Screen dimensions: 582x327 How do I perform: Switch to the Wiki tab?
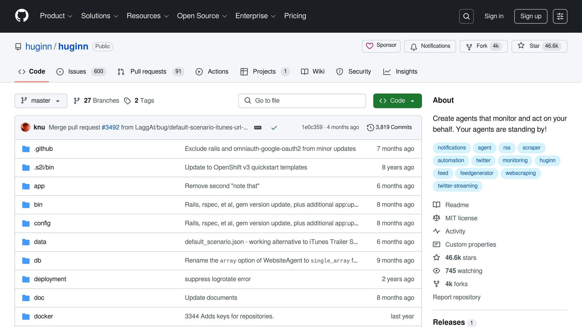click(313, 72)
